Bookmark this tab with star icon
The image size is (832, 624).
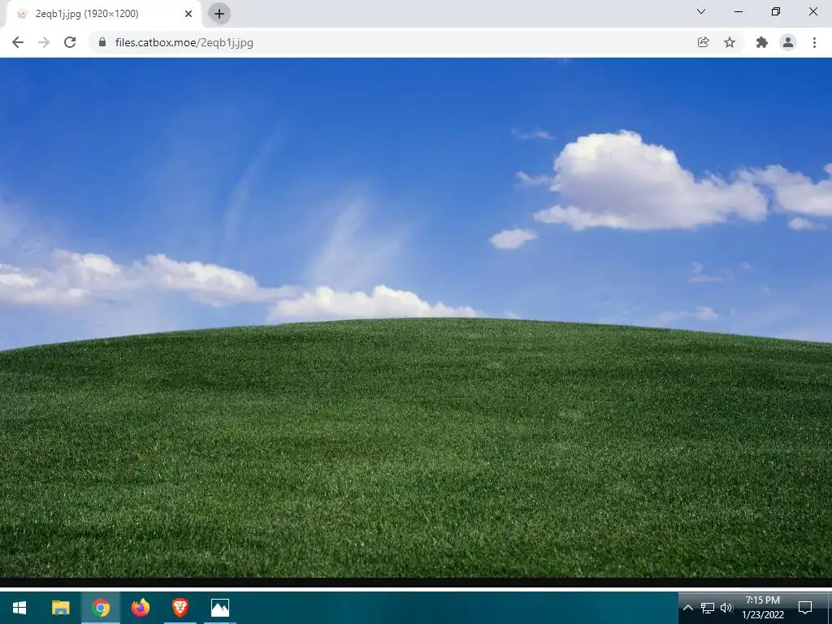pyautogui.click(x=730, y=42)
